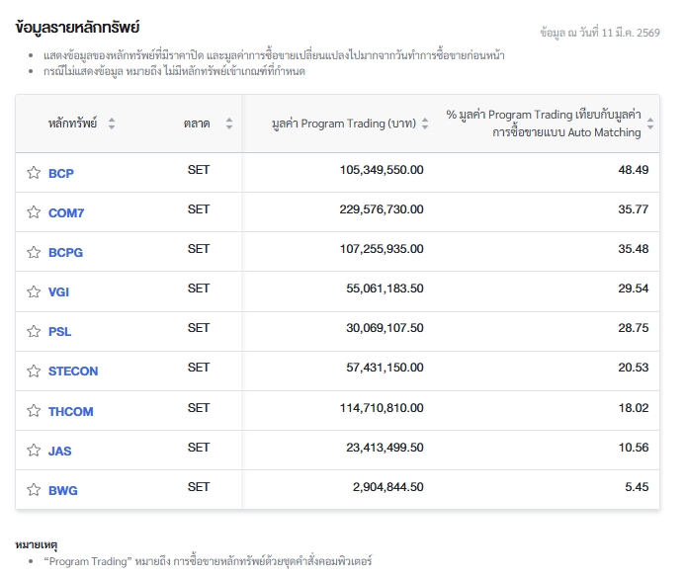Click the star icon for JAS
Viewport: 685px width, 577px height.
(x=34, y=451)
